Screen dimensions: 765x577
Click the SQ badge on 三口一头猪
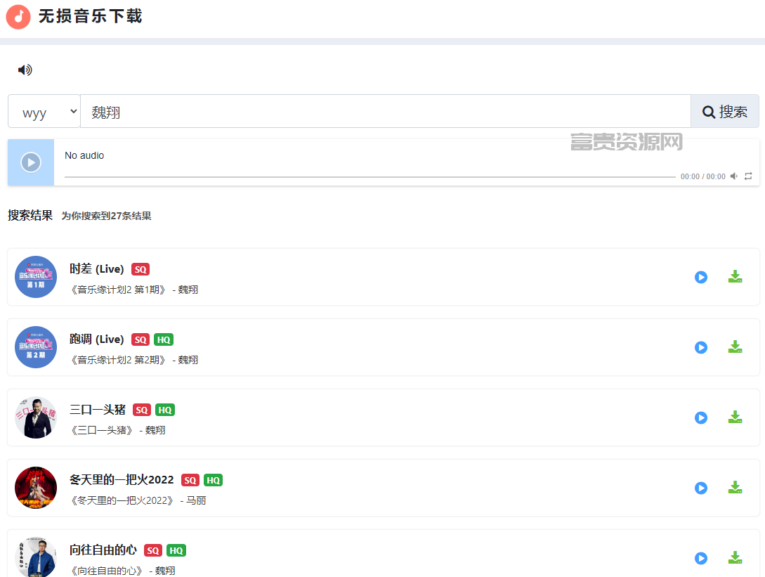[x=142, y=410]
